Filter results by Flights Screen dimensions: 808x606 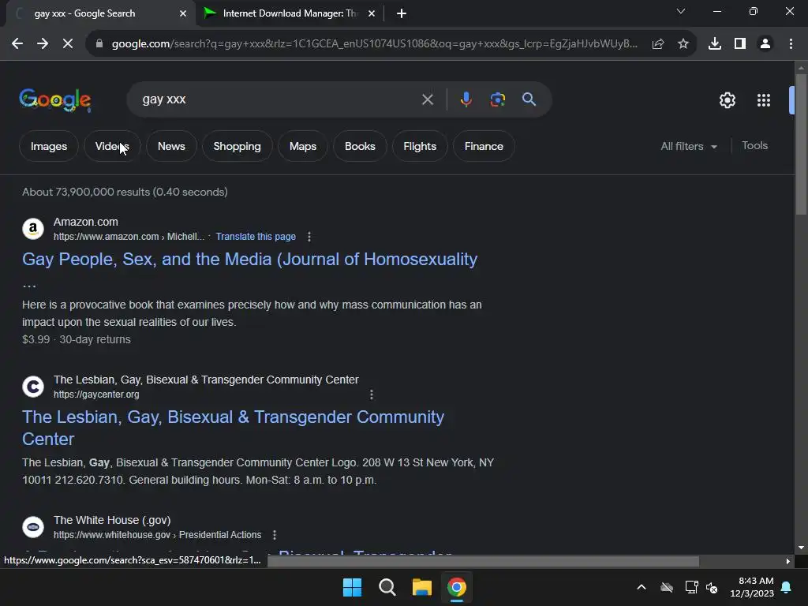(x=420, y=146)
